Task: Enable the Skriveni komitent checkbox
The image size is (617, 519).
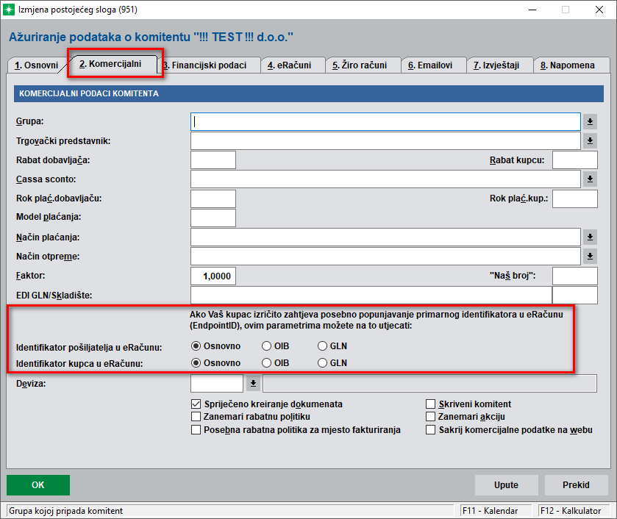Action: 432,404
